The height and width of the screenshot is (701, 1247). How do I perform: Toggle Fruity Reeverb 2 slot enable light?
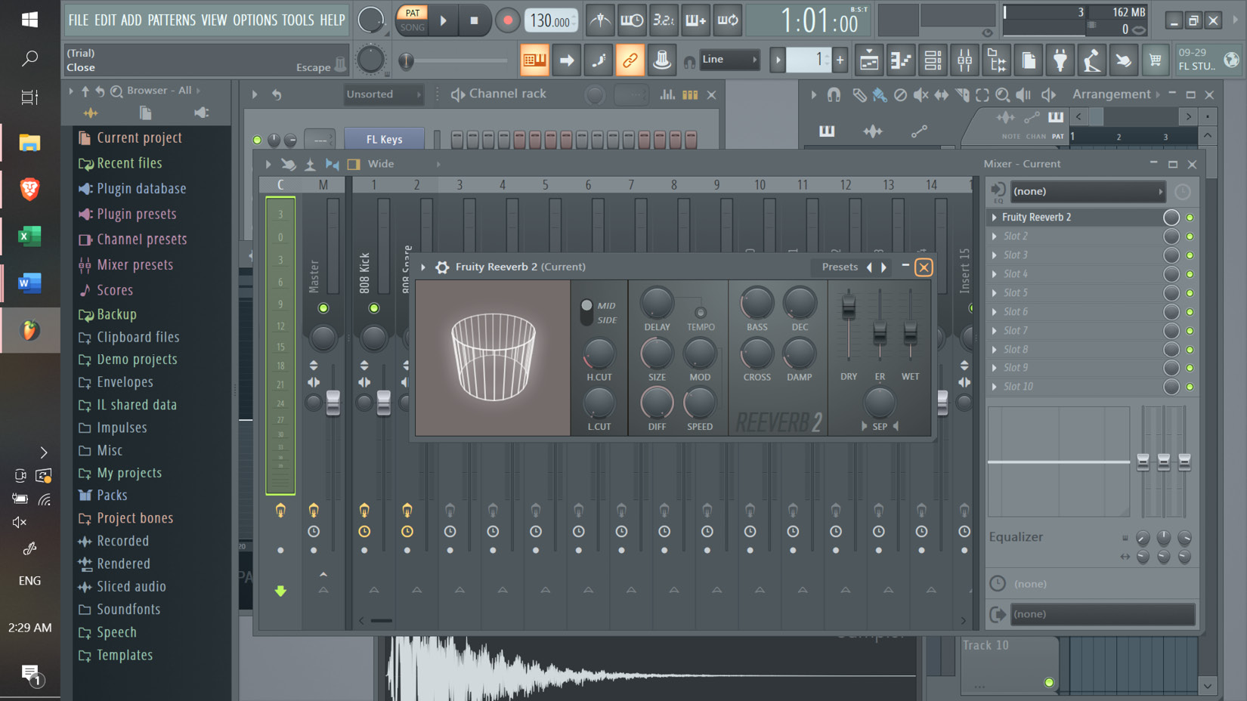[x=1190, y=218]
